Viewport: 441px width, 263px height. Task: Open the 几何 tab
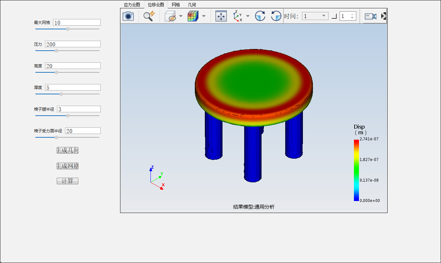[192, 5]
